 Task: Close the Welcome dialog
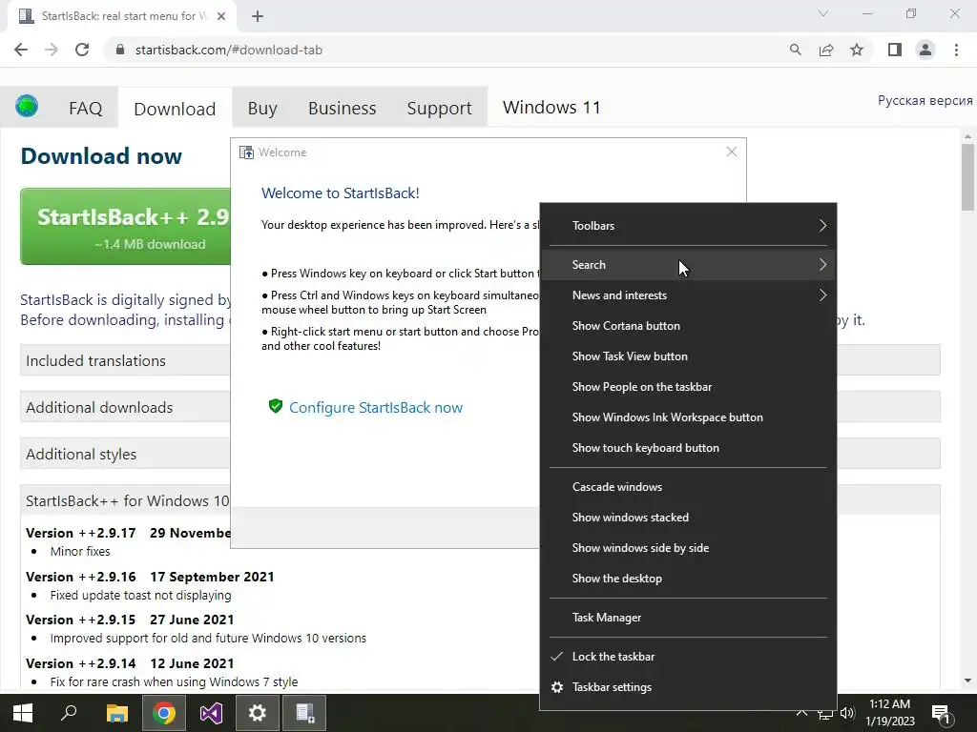coord(732,152)
